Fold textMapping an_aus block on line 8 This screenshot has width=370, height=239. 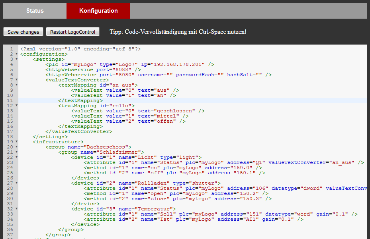point(16,85)
